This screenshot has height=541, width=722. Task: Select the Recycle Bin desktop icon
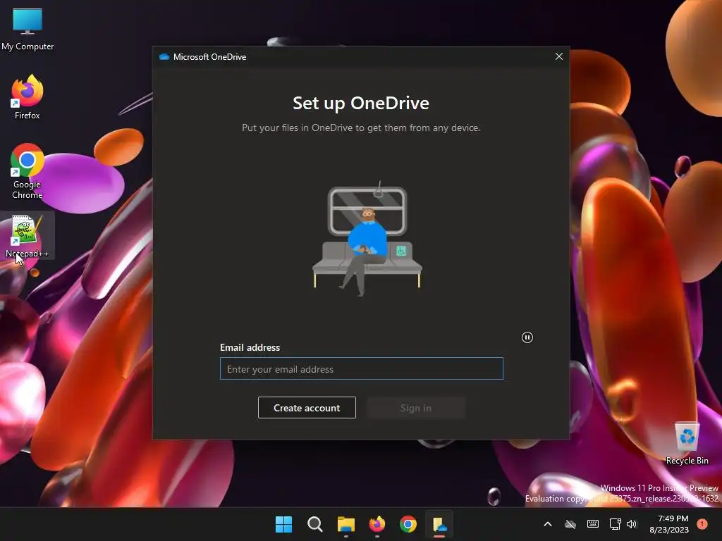687,443
